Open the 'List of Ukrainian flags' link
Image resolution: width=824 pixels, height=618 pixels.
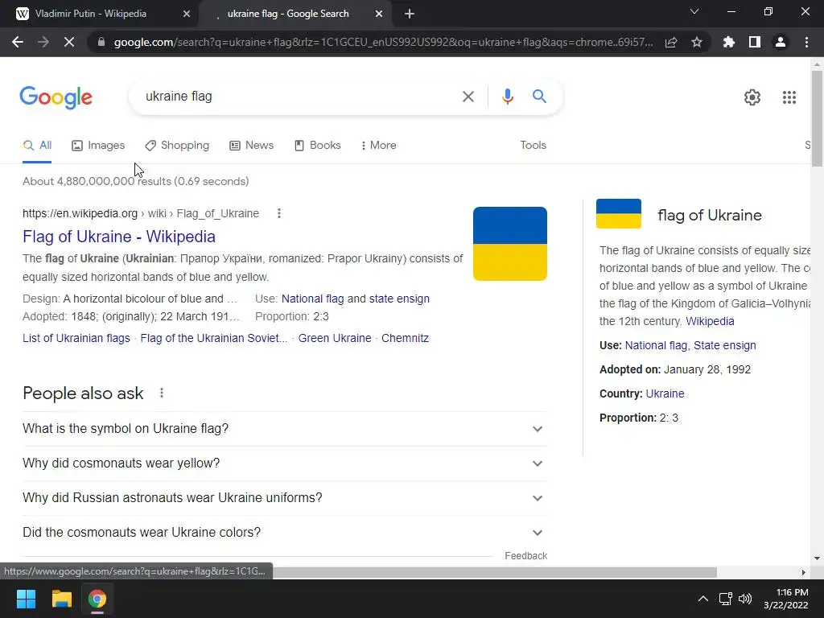tap(76, 339)
